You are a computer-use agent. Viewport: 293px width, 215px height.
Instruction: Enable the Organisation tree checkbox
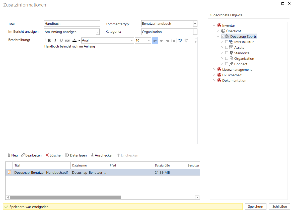tap(227, 58)
